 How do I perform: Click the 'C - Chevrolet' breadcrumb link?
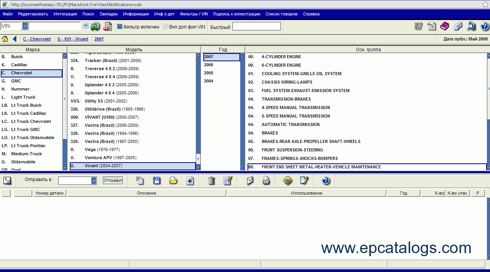click(37, 39)
